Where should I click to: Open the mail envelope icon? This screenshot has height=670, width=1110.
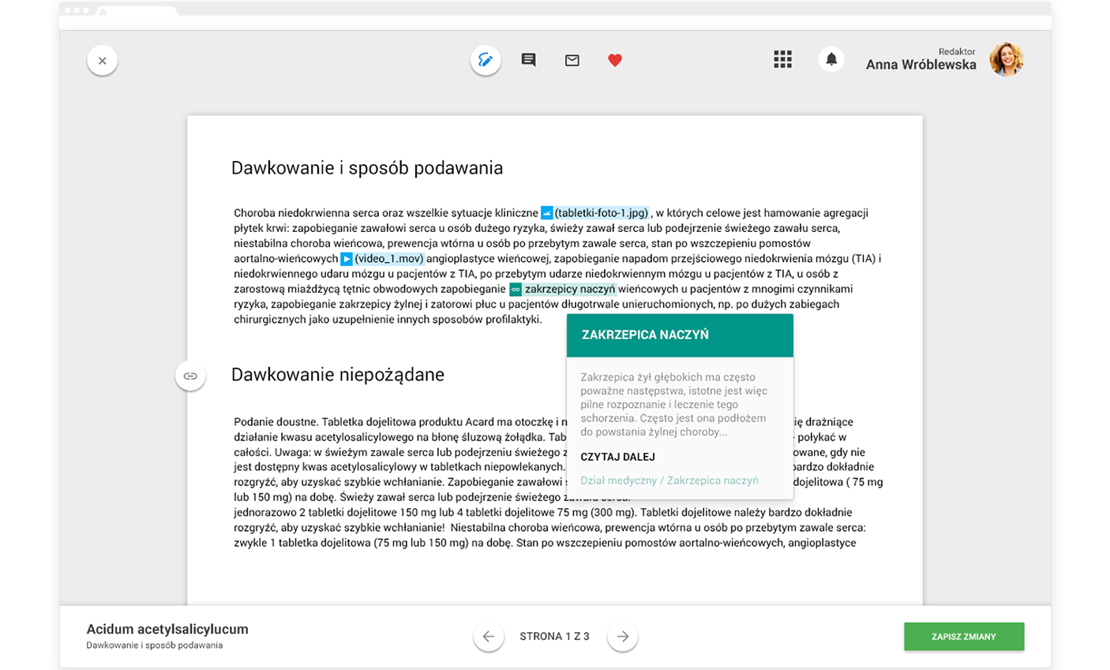click(x=572, y=60)
